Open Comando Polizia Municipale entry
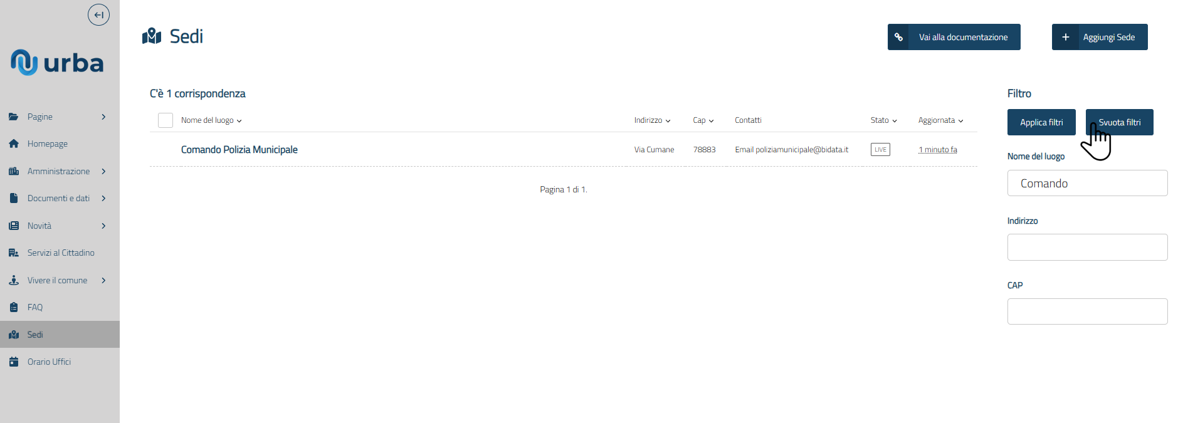Image resolution: width=1178 pixels, height=423 pixels. [x=239, y=150]
